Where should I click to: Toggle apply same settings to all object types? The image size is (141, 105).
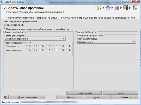click(x=4, y=29)
